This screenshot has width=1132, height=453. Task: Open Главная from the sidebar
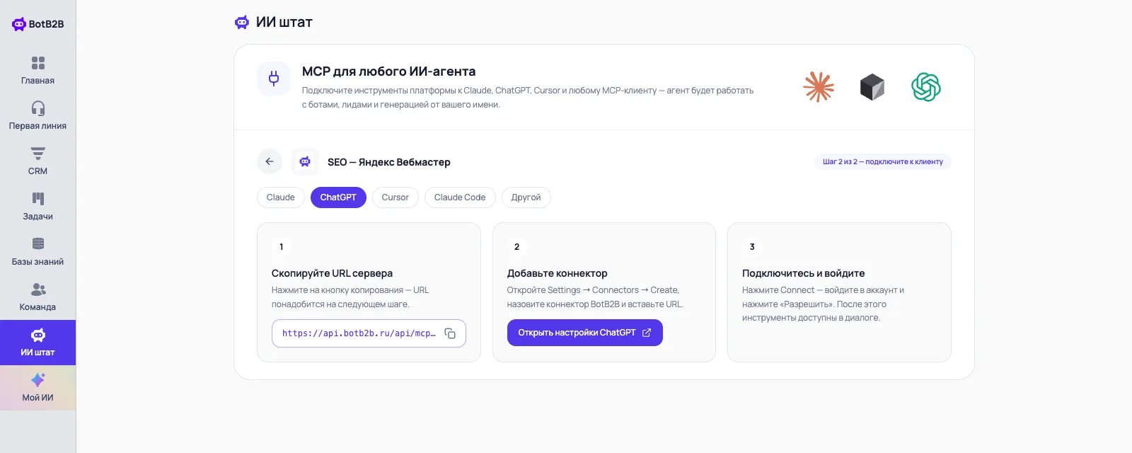click(x=37, y=71)
